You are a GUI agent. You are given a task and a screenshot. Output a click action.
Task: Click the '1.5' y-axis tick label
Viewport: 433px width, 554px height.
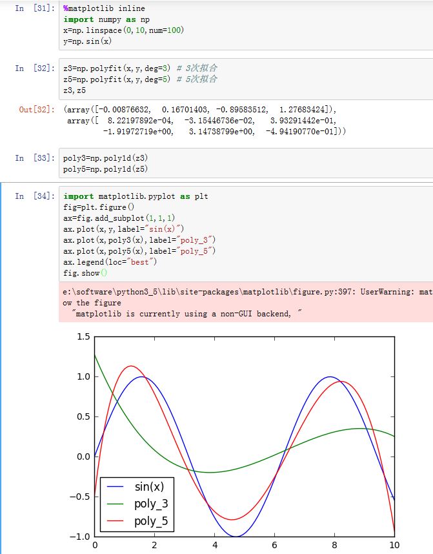pos(83,336)
